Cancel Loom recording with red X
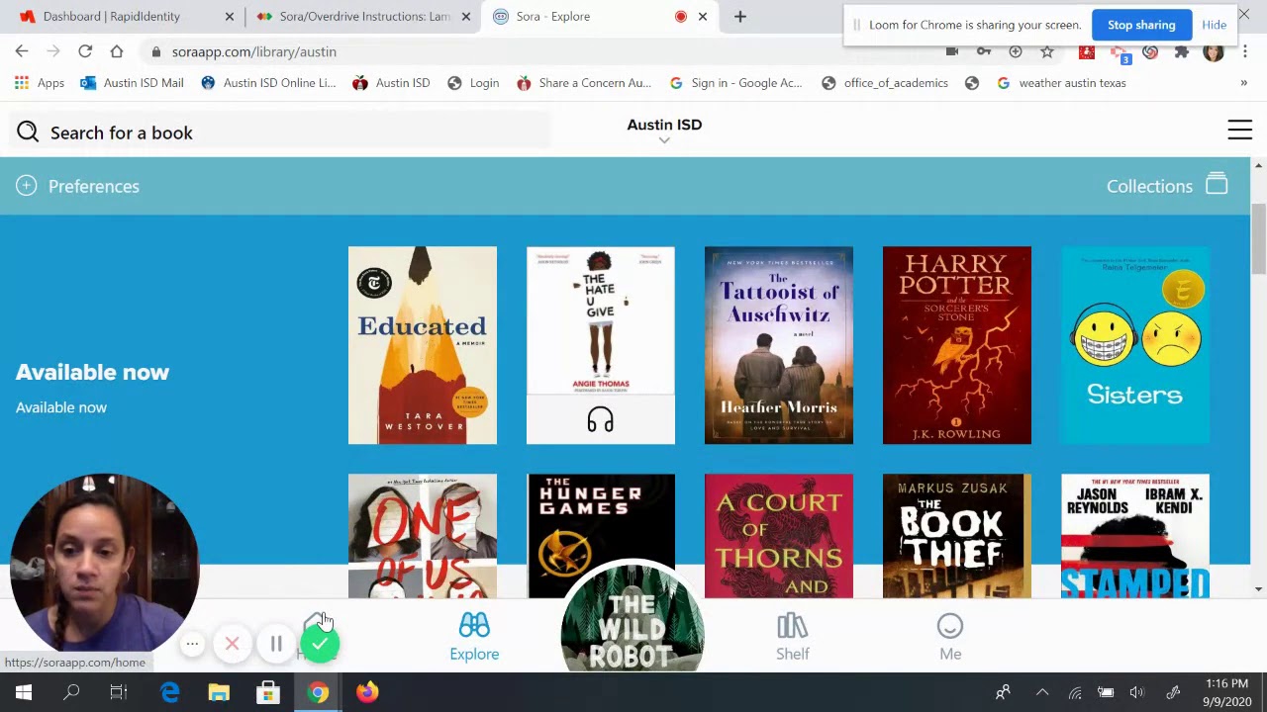The image size is (1267, 712). [x=232, y=645]
